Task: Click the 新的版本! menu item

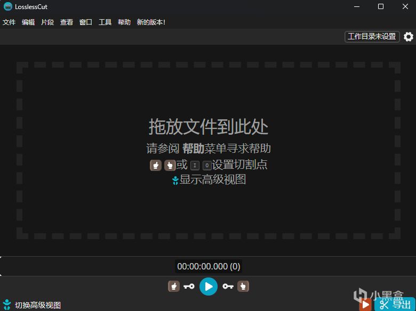Action: [x=151, y=22]
